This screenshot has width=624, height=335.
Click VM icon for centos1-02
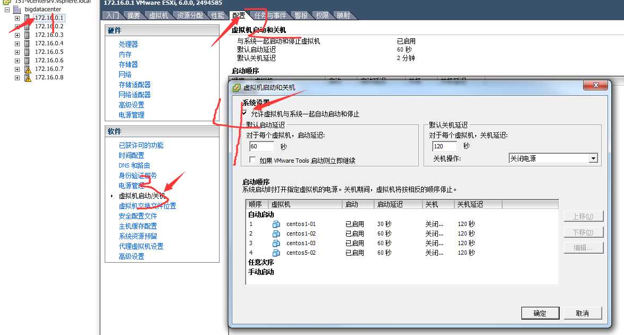[276, 234]
